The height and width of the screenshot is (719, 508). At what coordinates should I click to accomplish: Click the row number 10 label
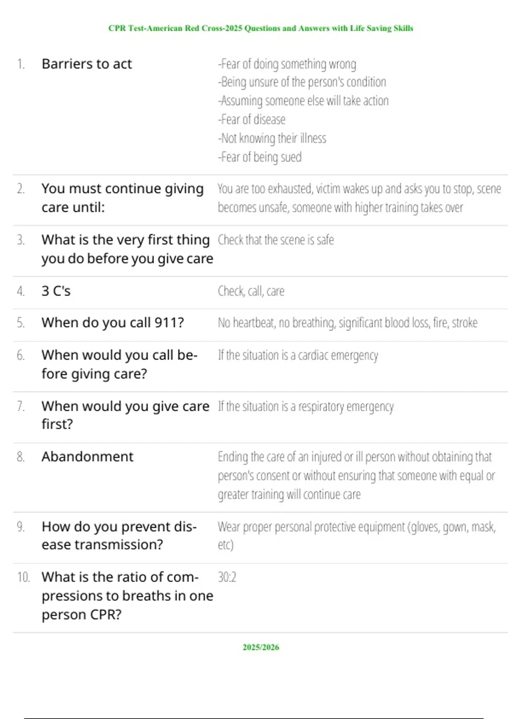(x=23, y=577)
